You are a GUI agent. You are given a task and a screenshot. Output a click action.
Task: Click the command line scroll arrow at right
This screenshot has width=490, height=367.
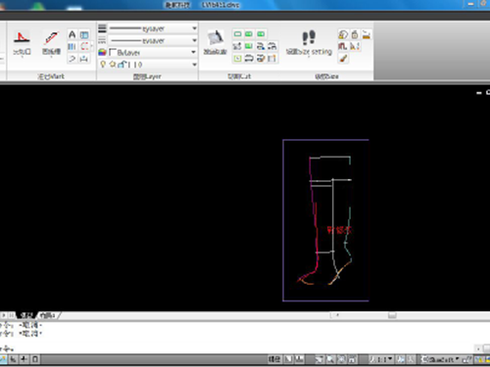(x=477, y=348)
